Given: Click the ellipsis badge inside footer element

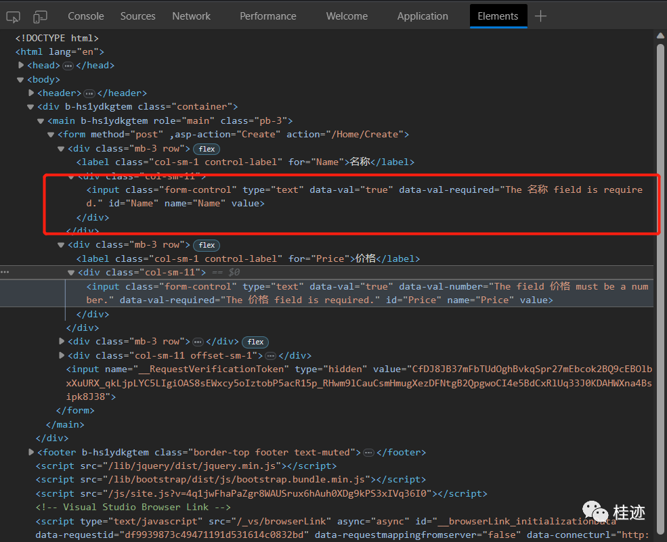Looking at the screenshot, I should click(369, 453).
